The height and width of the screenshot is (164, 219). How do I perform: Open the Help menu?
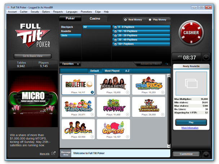106,12
